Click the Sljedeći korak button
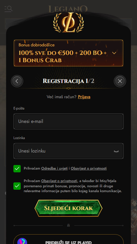 68,208
